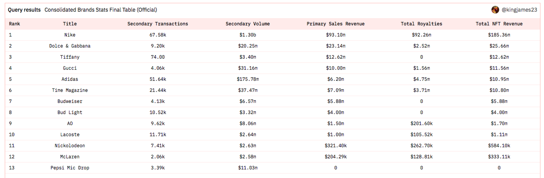The height and width of the screenshot is (178, 544).
Task: Select the Query results tab label
Action: click(x=24, y=10)
